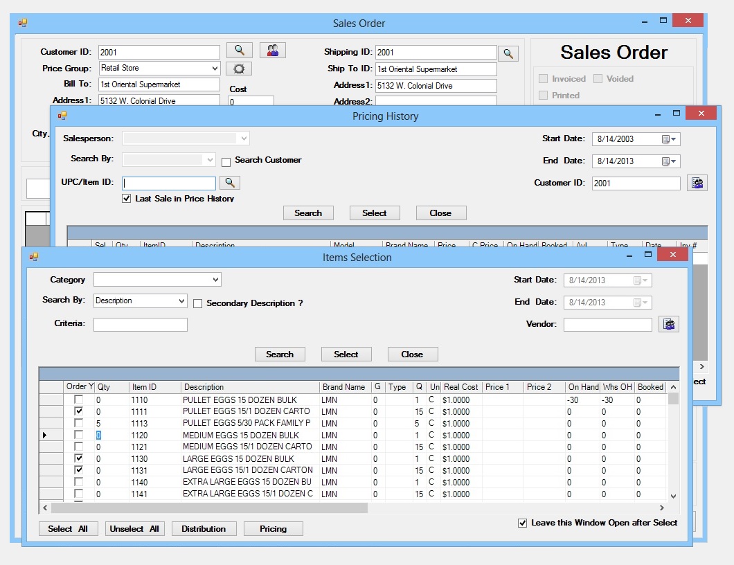Click the Criteria input field
734x565 pixels.
click(141, 325)
